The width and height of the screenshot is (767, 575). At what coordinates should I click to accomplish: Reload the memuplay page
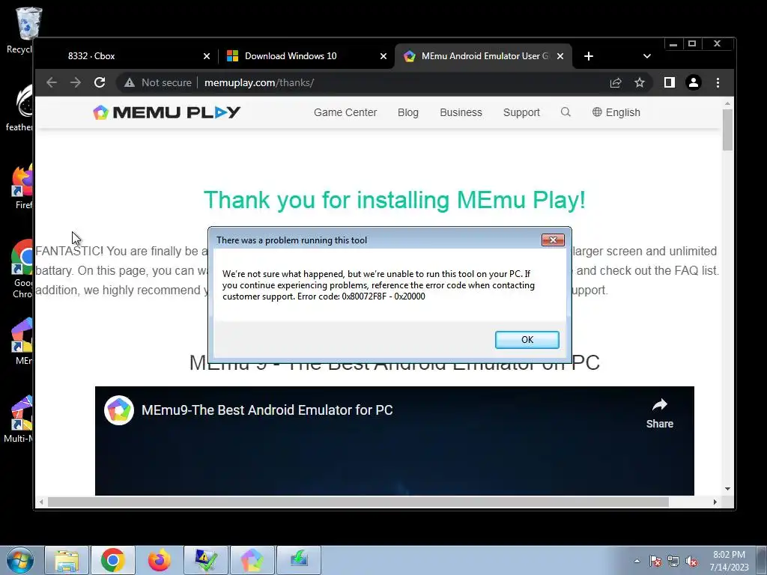tap(100, 82)
